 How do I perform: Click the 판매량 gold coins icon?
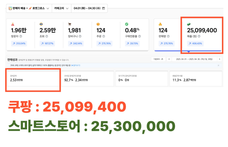tap(160, 24)
